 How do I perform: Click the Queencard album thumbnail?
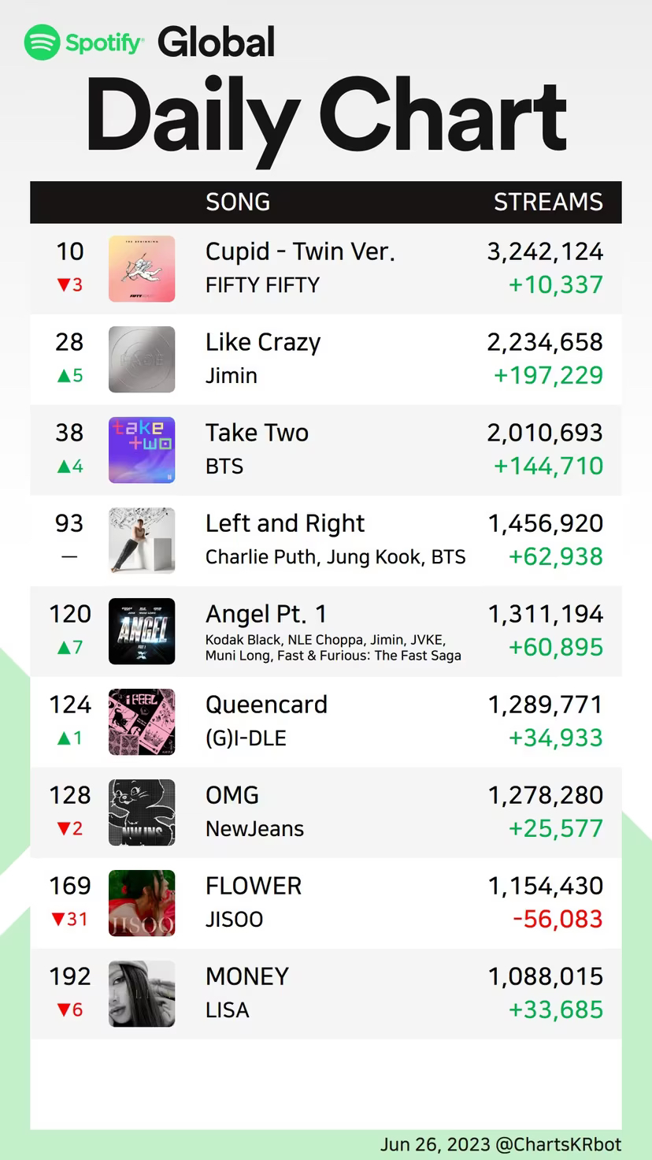[x=142, y=722]
